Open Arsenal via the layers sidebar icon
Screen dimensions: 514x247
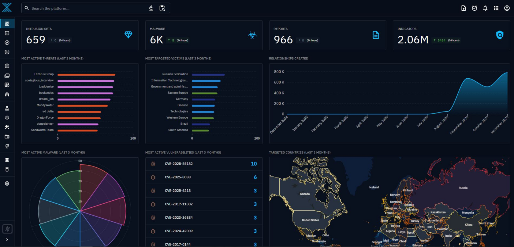(x=7, y=118)
